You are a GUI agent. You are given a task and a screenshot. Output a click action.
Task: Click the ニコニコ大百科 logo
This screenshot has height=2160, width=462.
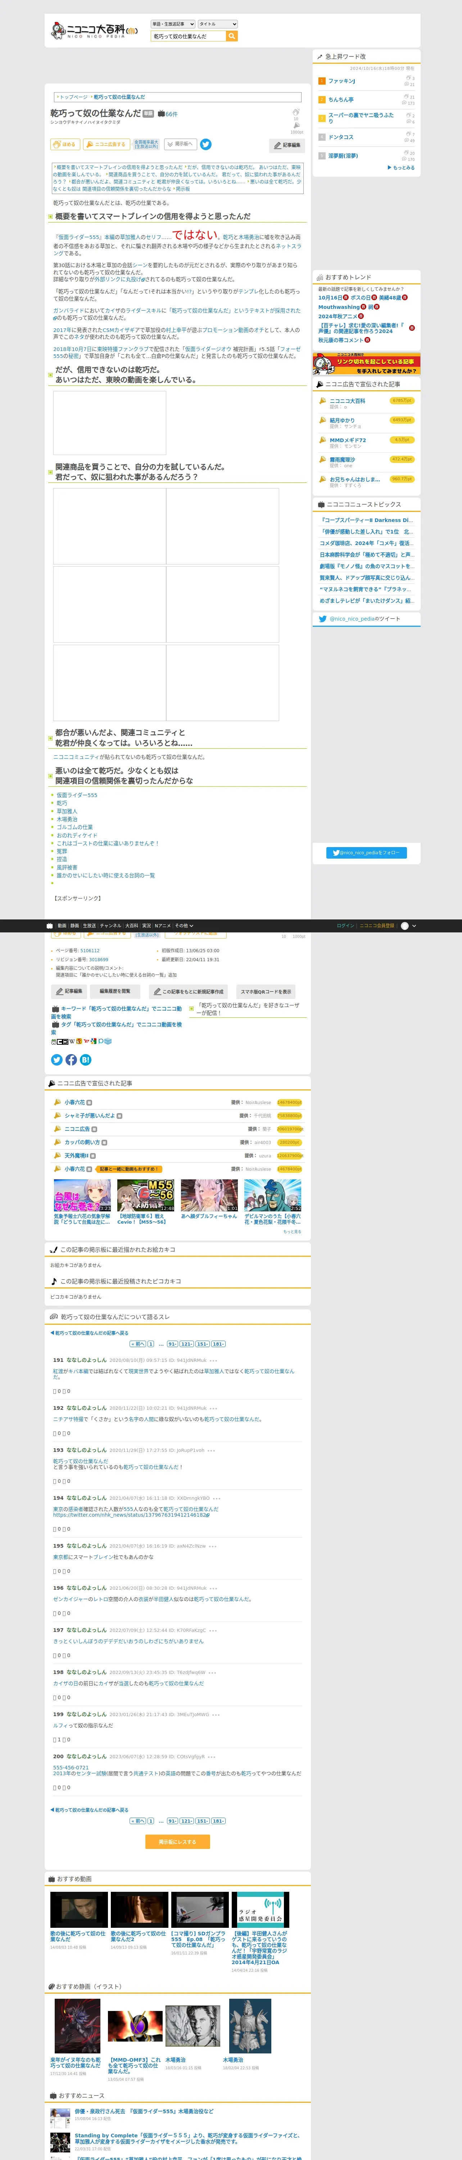pos(94,31)
